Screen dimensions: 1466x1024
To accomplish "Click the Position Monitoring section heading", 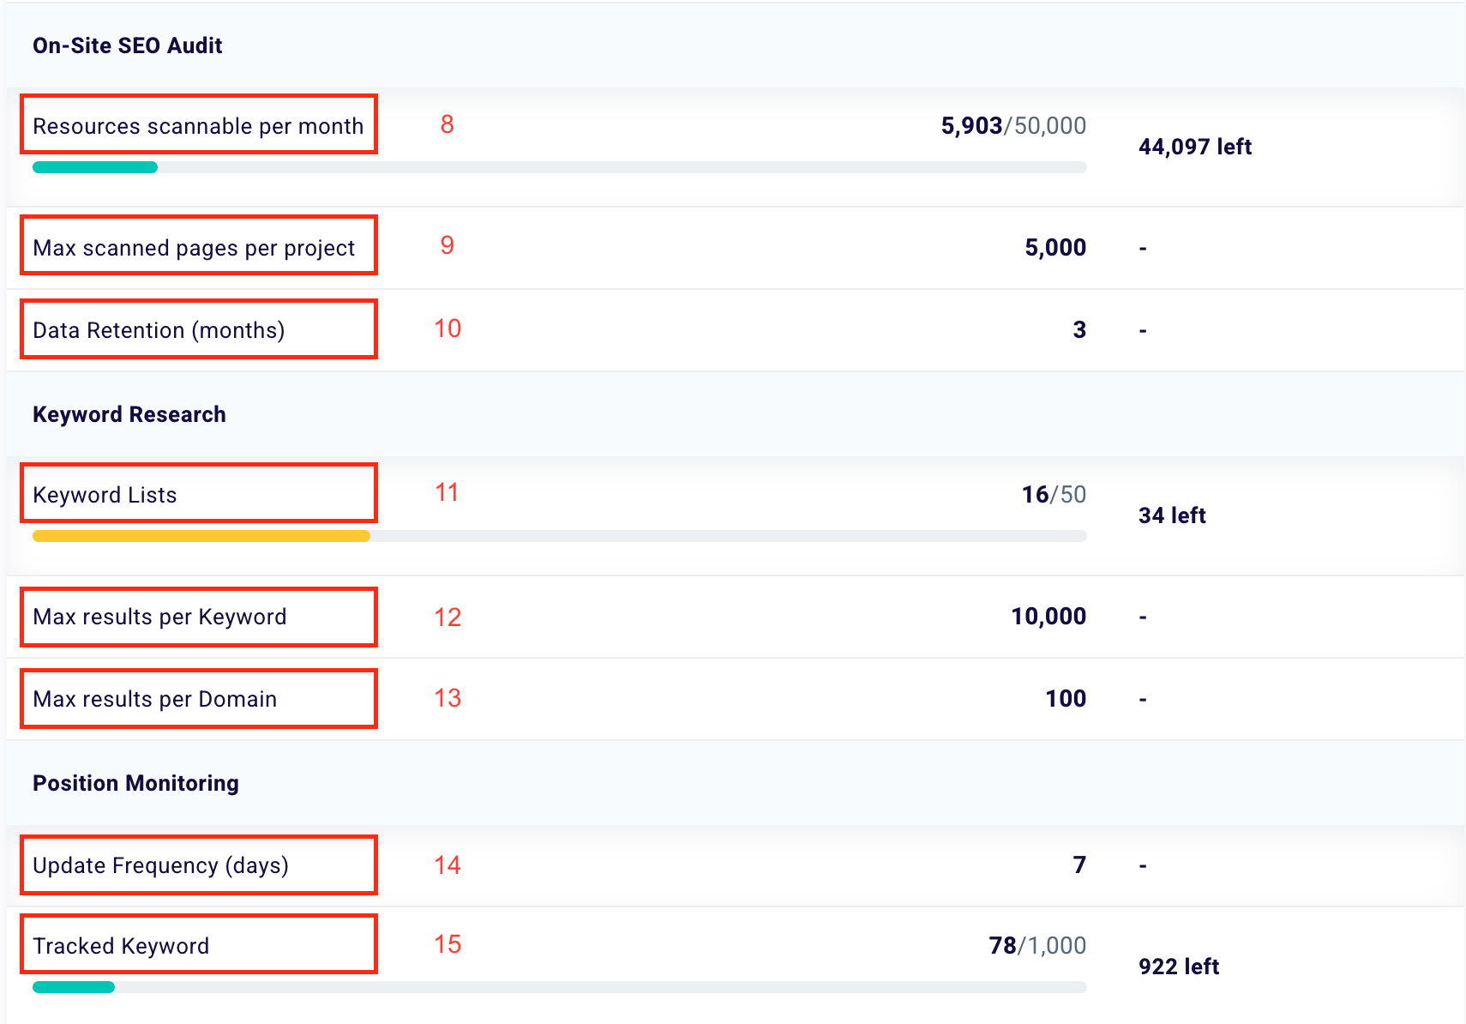I will tap(135, 783).
